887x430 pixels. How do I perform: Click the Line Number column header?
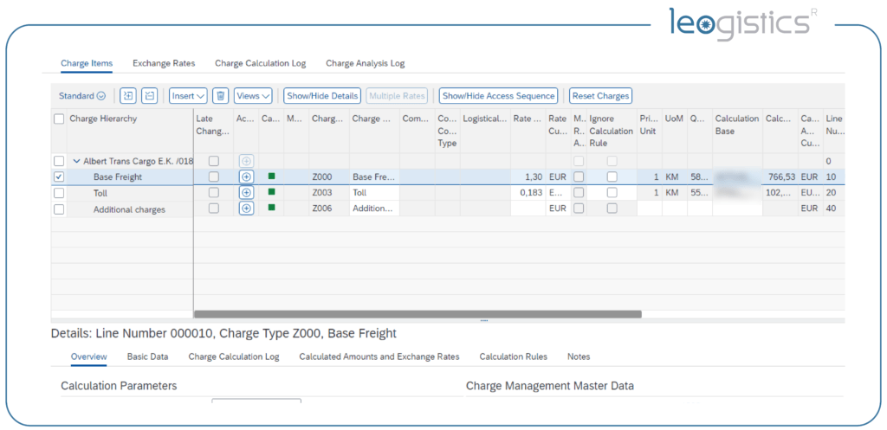834,132
